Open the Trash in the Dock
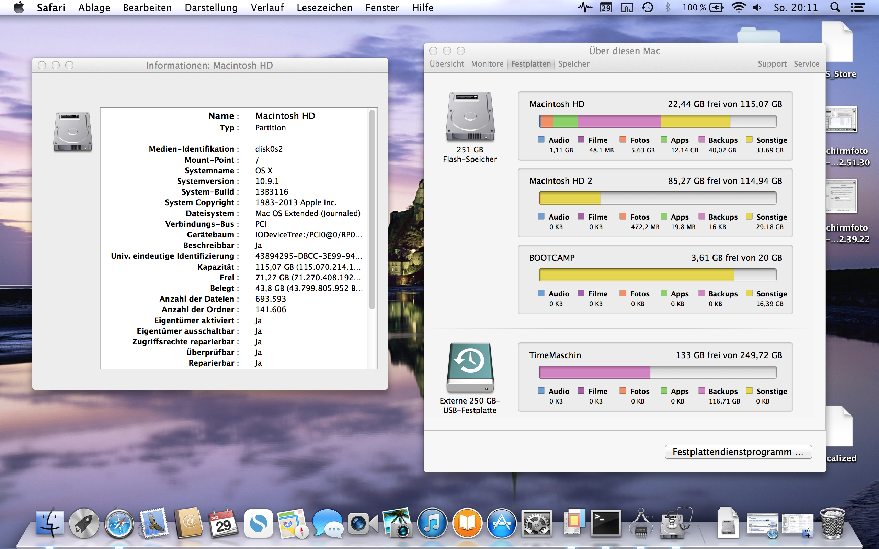The width and height of the screenshot is (879, 549). (832, 523)
